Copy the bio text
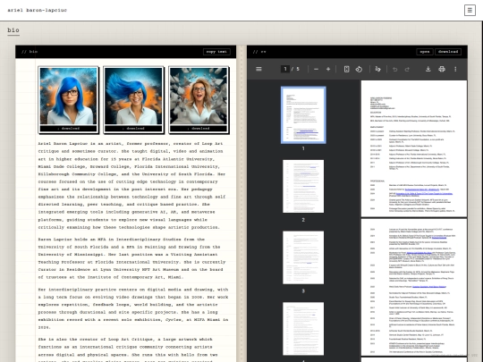This screenshot has height=362, width=483. coord(216,52)
